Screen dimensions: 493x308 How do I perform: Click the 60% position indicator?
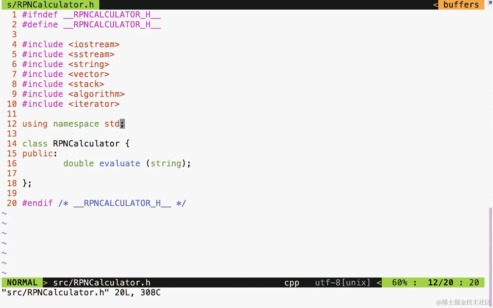[x=400, y=283]
